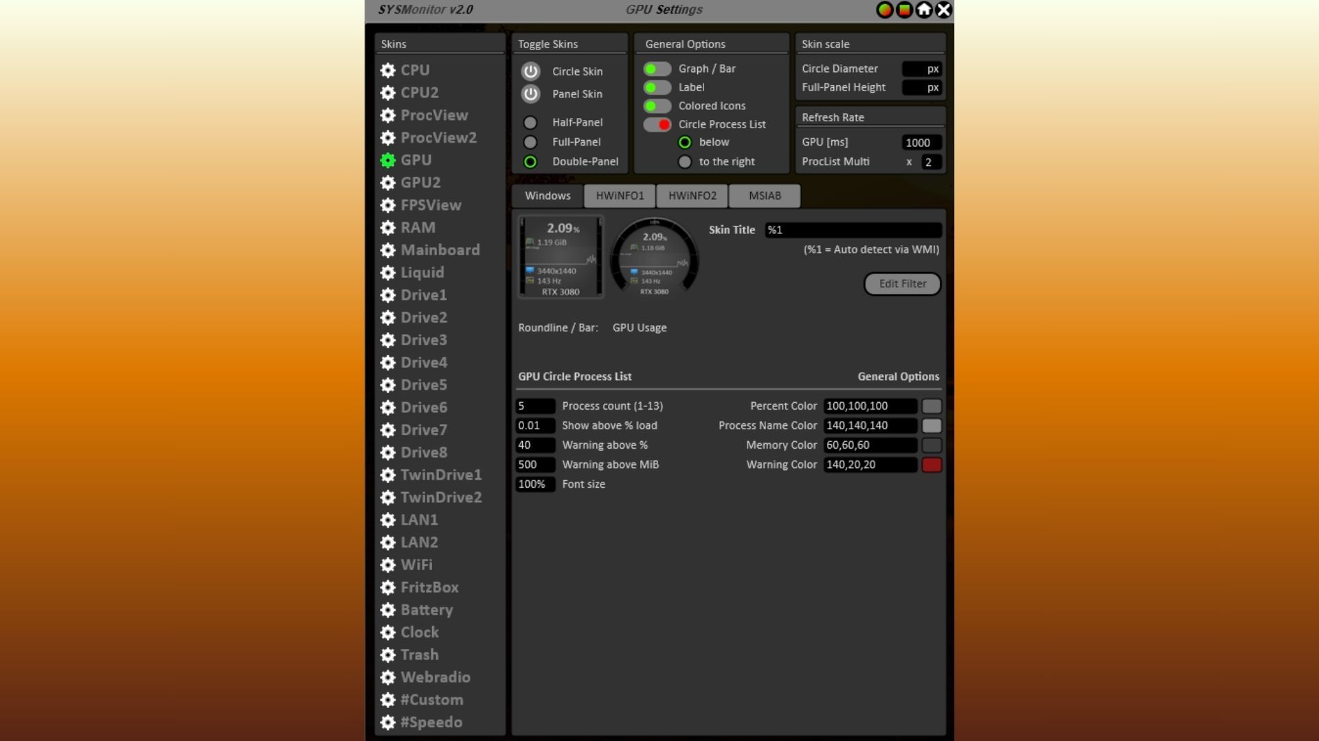Click the panel skin preview thumbnail
Viewport: 1319px width, 741px height.
coord(561,257)
